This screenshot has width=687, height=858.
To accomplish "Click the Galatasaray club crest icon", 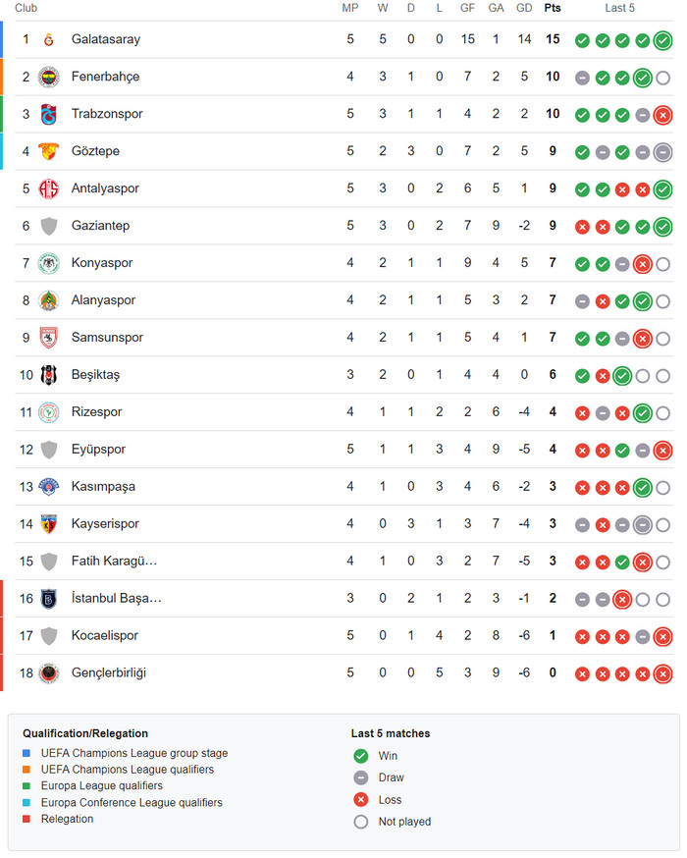I will pyautogui.click(x=49, y=39).
